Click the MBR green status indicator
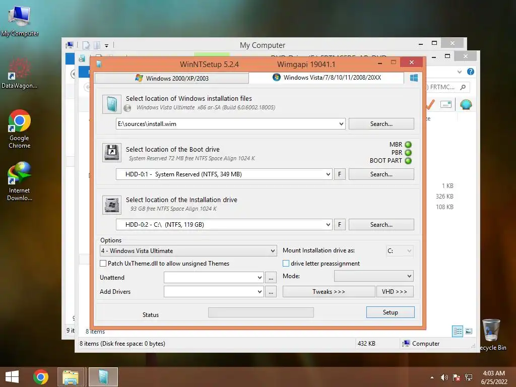 408,145
